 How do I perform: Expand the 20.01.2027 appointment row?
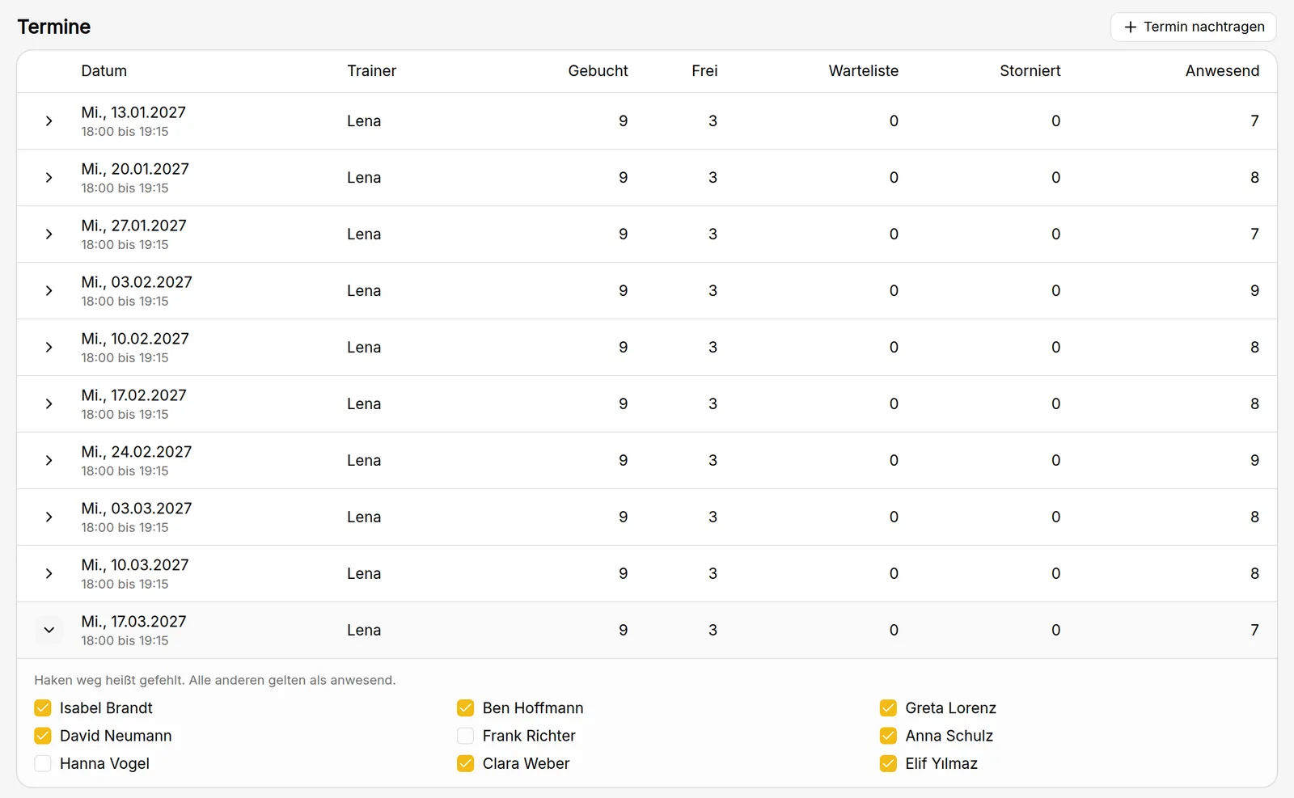pos(49,178)
